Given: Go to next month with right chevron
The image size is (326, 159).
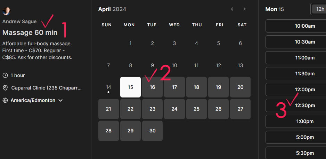Looking at the screenshot, I should 245,9.
